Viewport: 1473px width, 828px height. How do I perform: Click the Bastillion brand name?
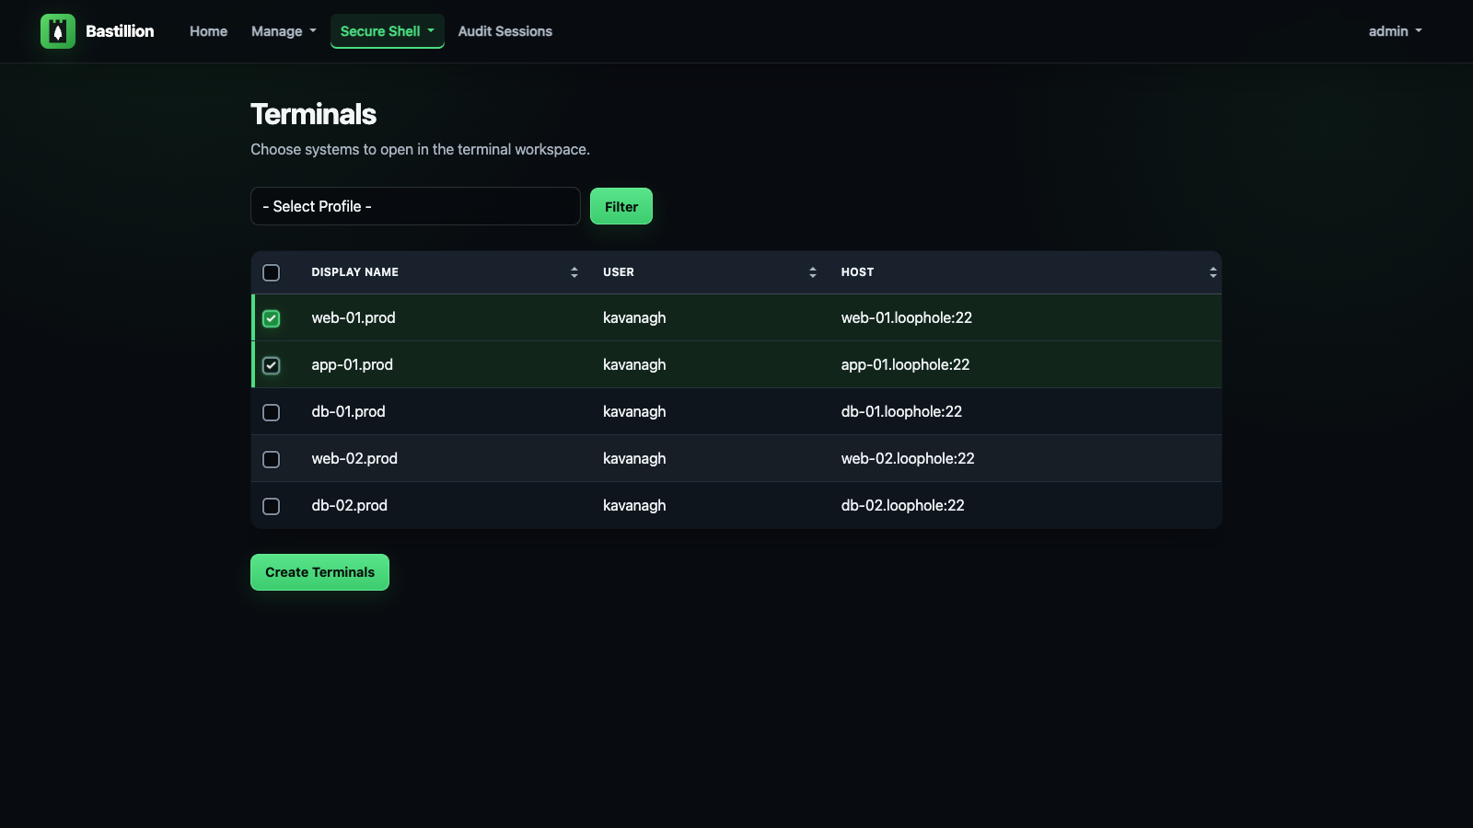[x=120, y=31]
